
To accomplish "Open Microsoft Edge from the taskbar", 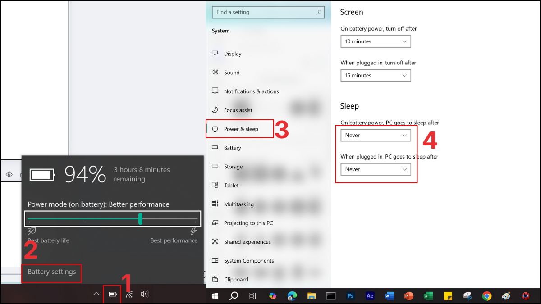I will tap(292, 296).
